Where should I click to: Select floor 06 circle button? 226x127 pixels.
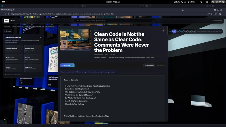coord(194,31)
